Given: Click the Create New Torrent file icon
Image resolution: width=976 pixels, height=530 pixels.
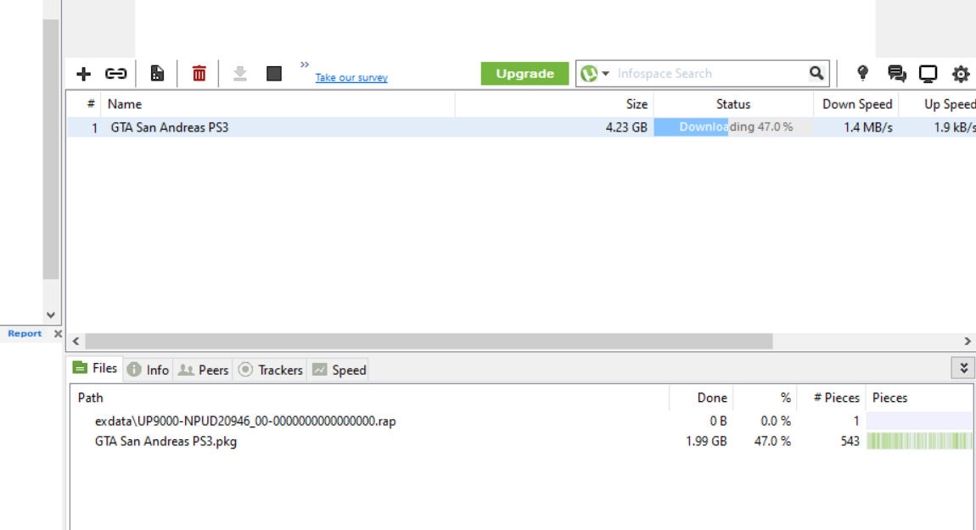Looking at the screenshot, I should click(157, 74).
